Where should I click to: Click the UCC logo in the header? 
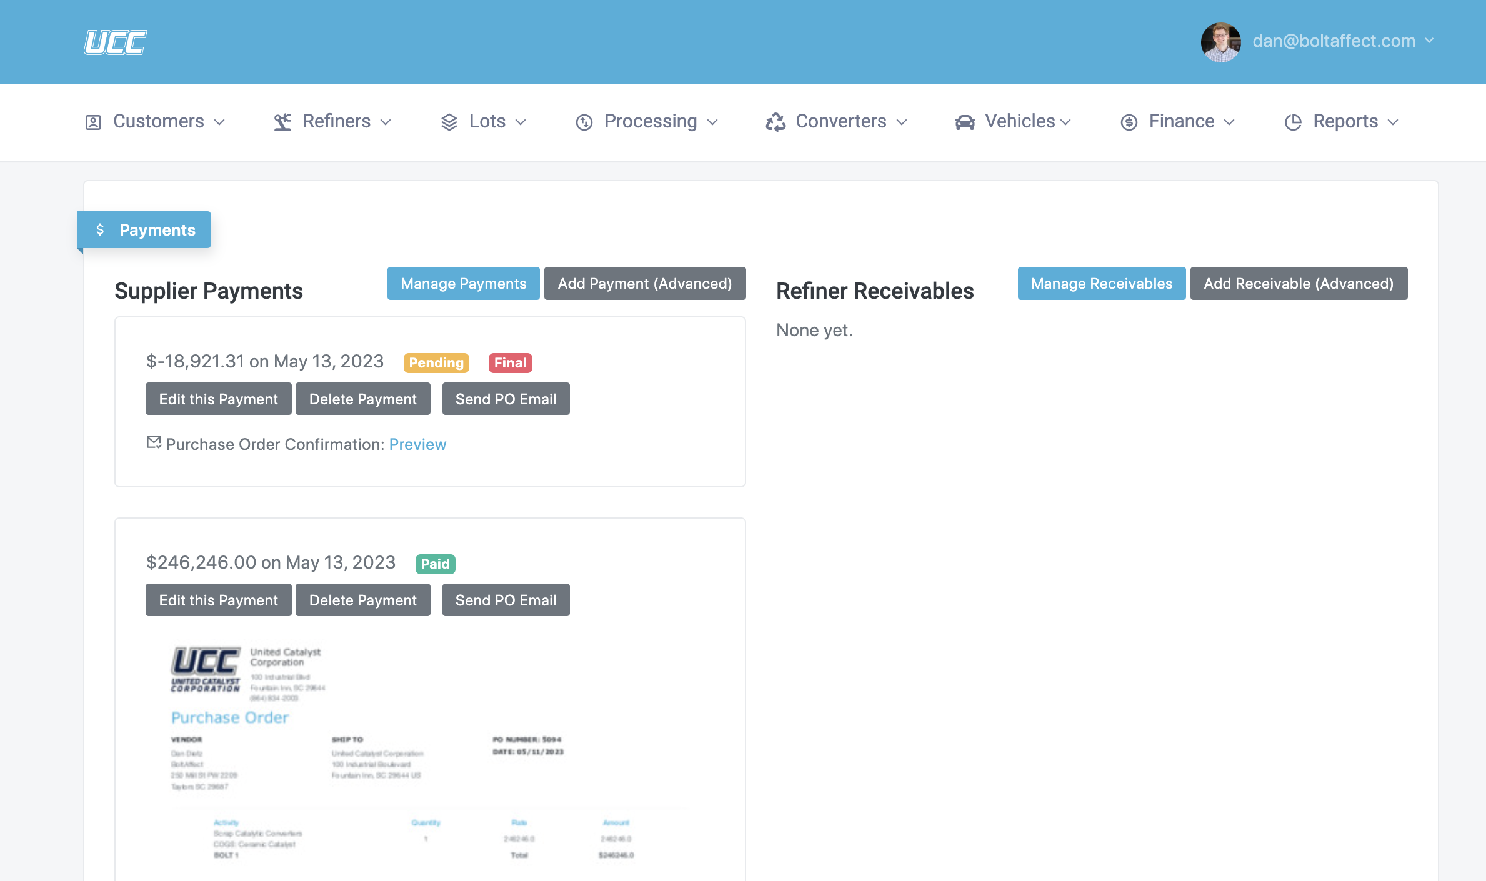coord(115,42)
